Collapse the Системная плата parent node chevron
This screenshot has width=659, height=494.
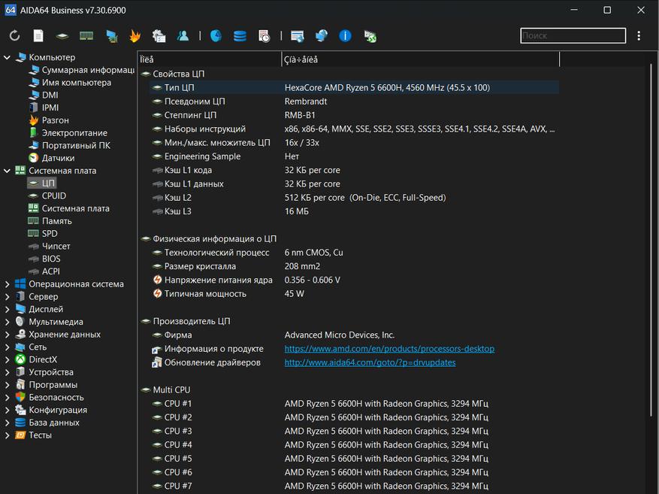[8, 171]
